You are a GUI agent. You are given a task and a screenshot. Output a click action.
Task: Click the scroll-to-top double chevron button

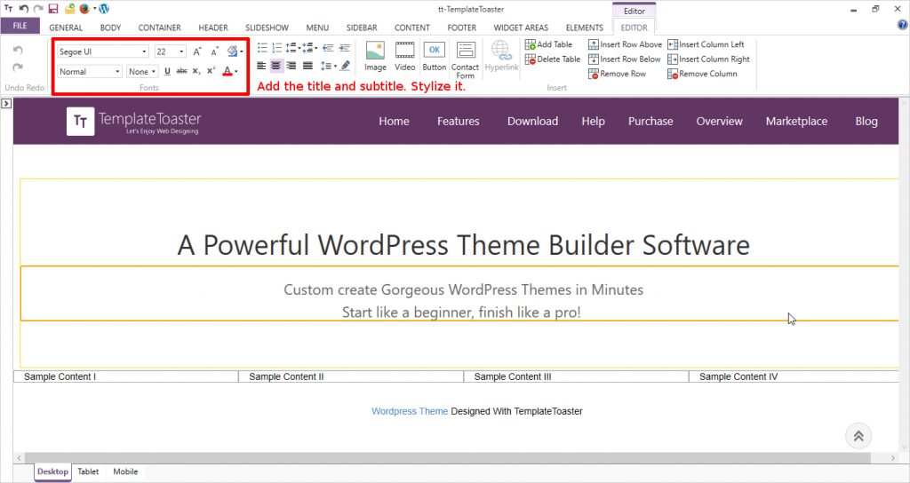click(858, 436)
